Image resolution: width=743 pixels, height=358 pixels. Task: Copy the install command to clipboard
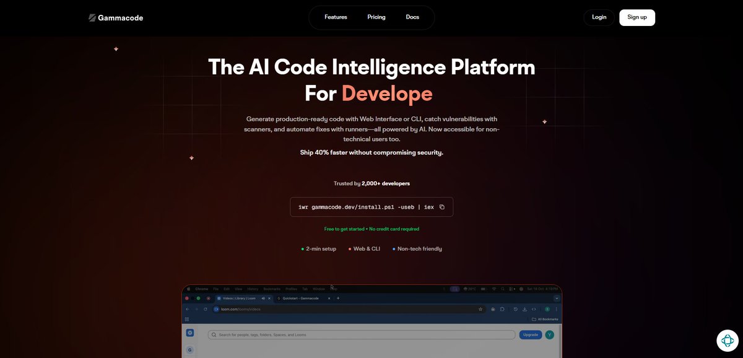(441, 206)
